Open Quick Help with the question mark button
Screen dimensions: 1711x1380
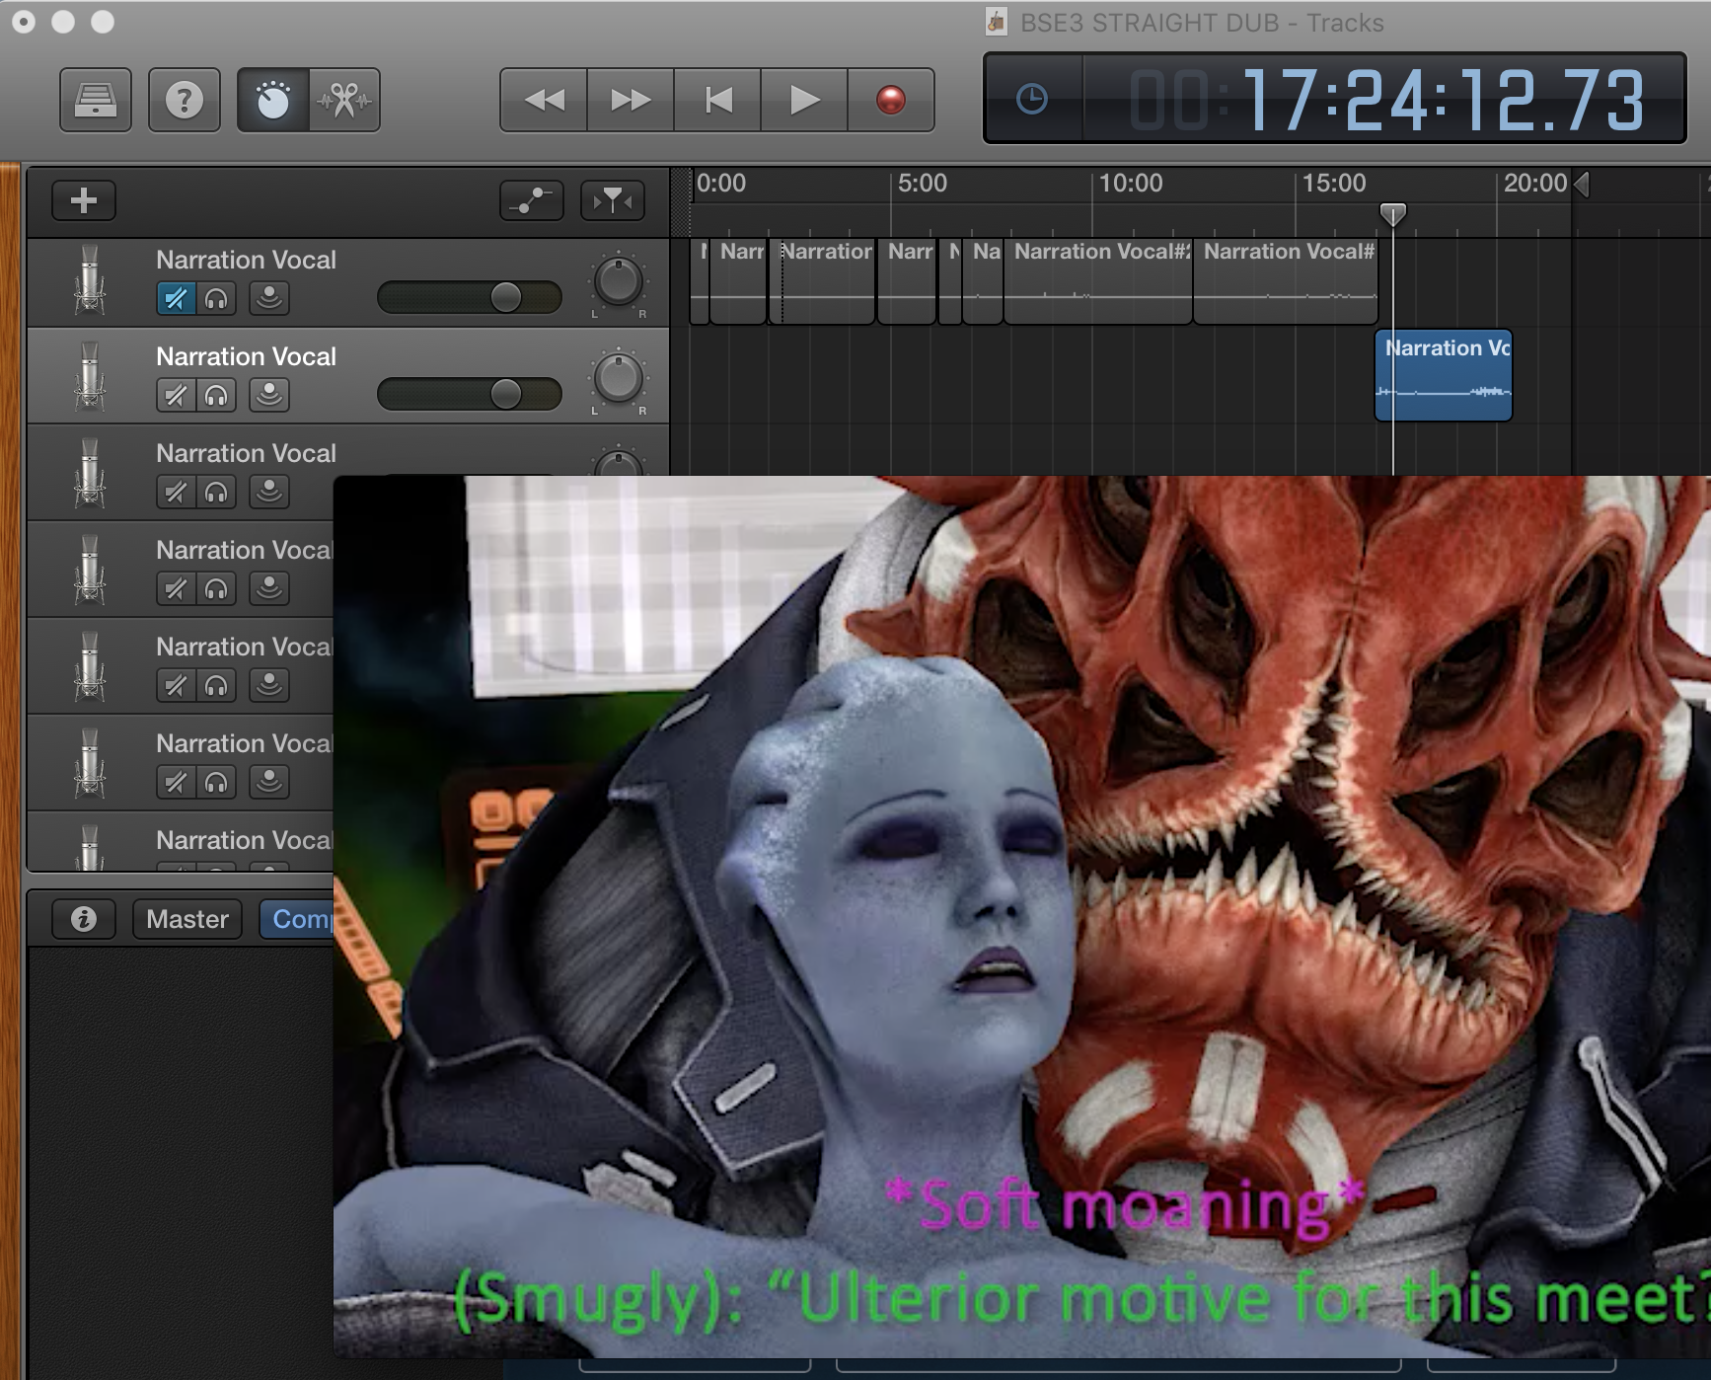coord(185,100)
